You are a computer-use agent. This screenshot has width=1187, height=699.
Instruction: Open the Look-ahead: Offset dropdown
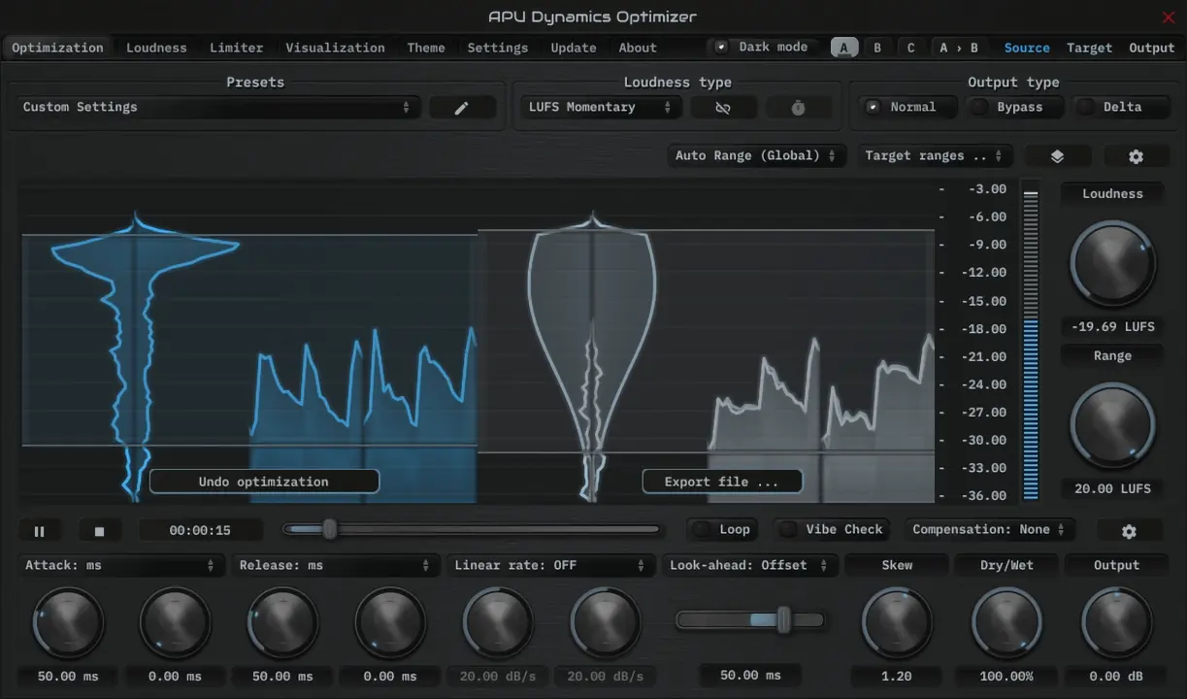click(x=748, y=565)
